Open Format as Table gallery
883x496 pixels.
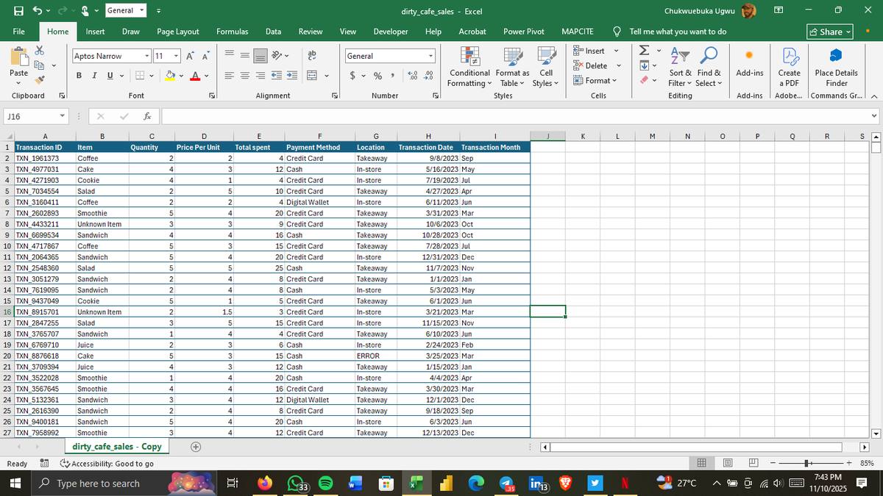click(x=512, y=68)
